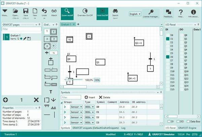Screen dimensions: 202x137
Task: Open Sensor group dropdown for I3
Action: click(76, 123)
